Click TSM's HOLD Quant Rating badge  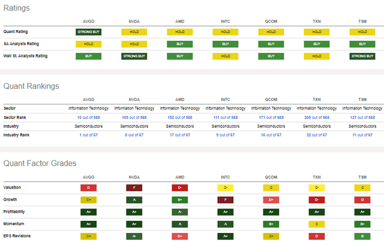point(362,32)
